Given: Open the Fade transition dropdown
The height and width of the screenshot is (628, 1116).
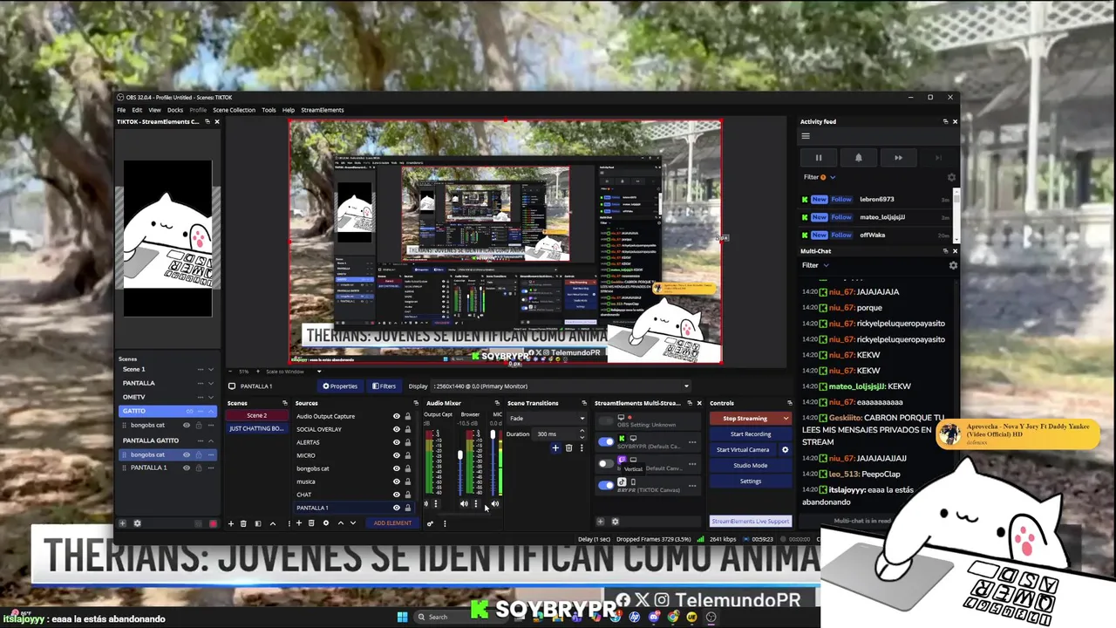Looking at the screenshot, I should (x=546, y=419).
